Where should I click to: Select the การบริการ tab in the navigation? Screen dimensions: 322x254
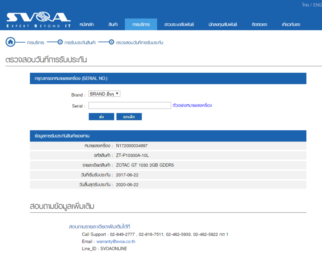coord(141,25)
